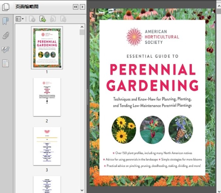221x193 pixels.
Task: Click the delete pages icon
Action: click(x=32, y=19)
